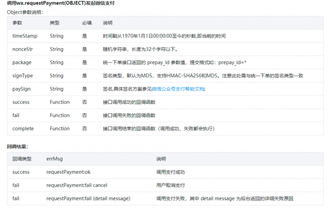Viewport: 329px width, 208px height.
Task: Click the 必填 column header
Action: [x=87, y=23]
